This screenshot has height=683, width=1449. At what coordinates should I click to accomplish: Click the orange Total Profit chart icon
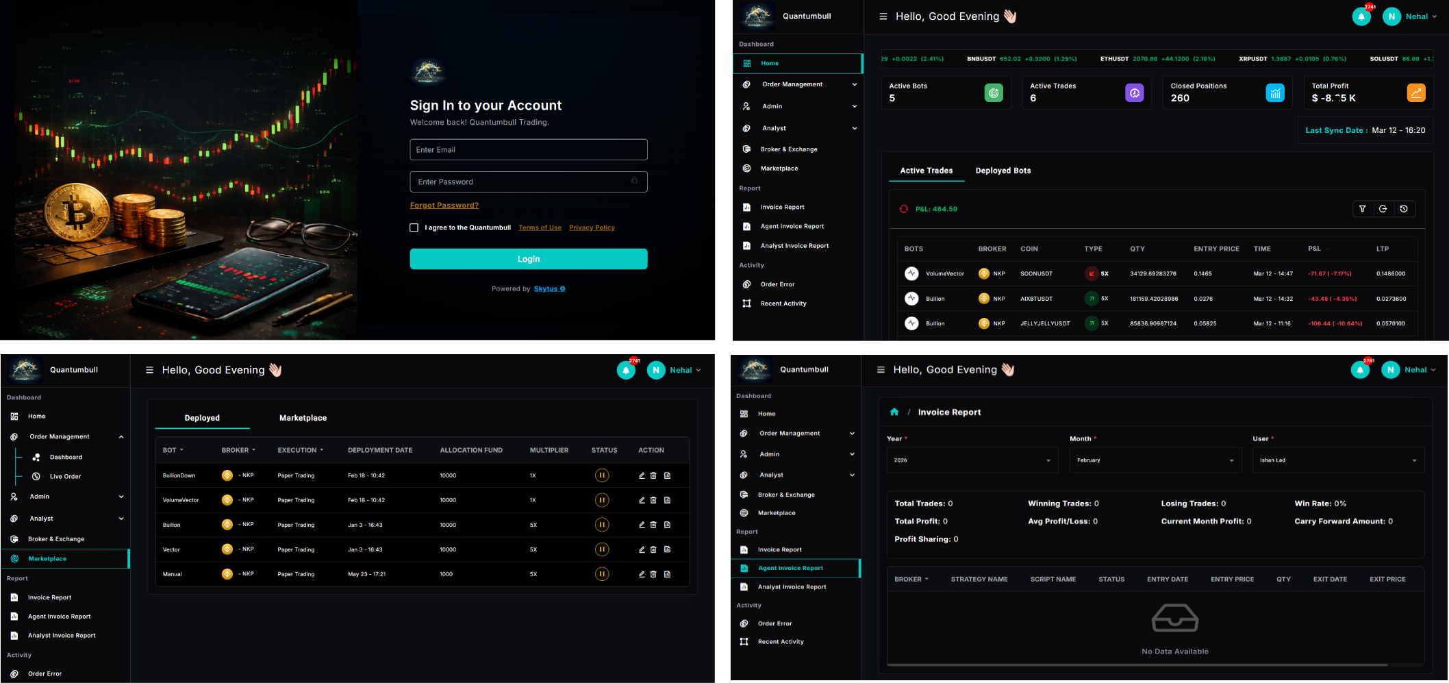[x=1415, y=92]
